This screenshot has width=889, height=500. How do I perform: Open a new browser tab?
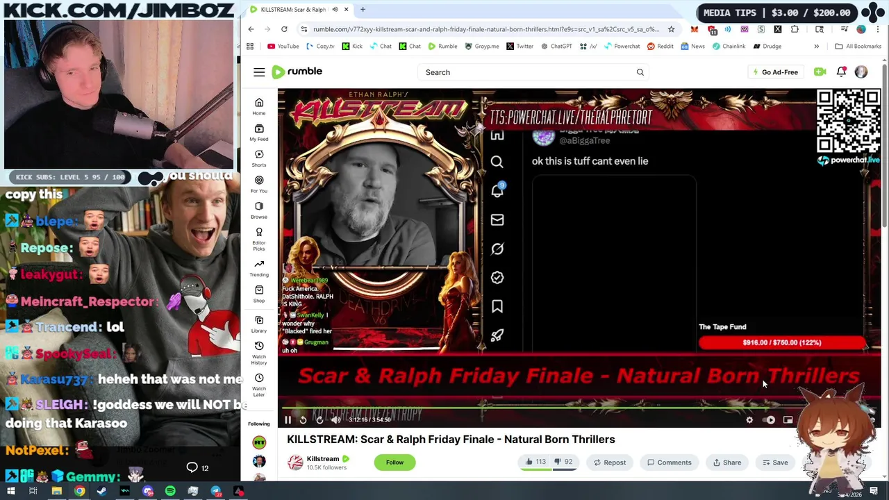[x=363, y=10]
